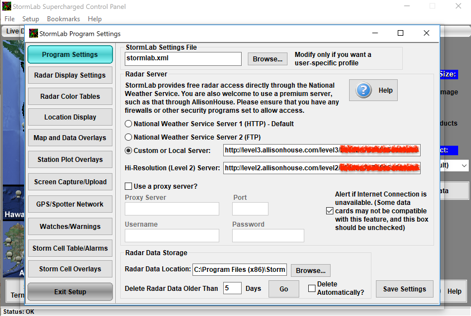Click the Save Settings button
471x316 pixels.
pyautogui.click(x=404, y=289)
